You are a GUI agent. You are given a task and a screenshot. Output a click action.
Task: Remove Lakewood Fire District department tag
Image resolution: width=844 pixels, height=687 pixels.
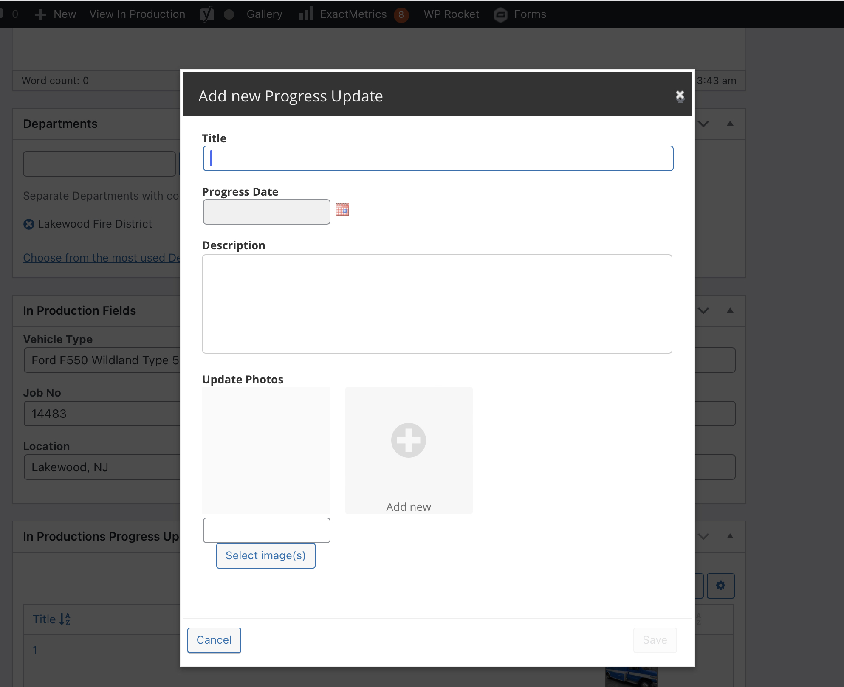[x=29, y=224]
